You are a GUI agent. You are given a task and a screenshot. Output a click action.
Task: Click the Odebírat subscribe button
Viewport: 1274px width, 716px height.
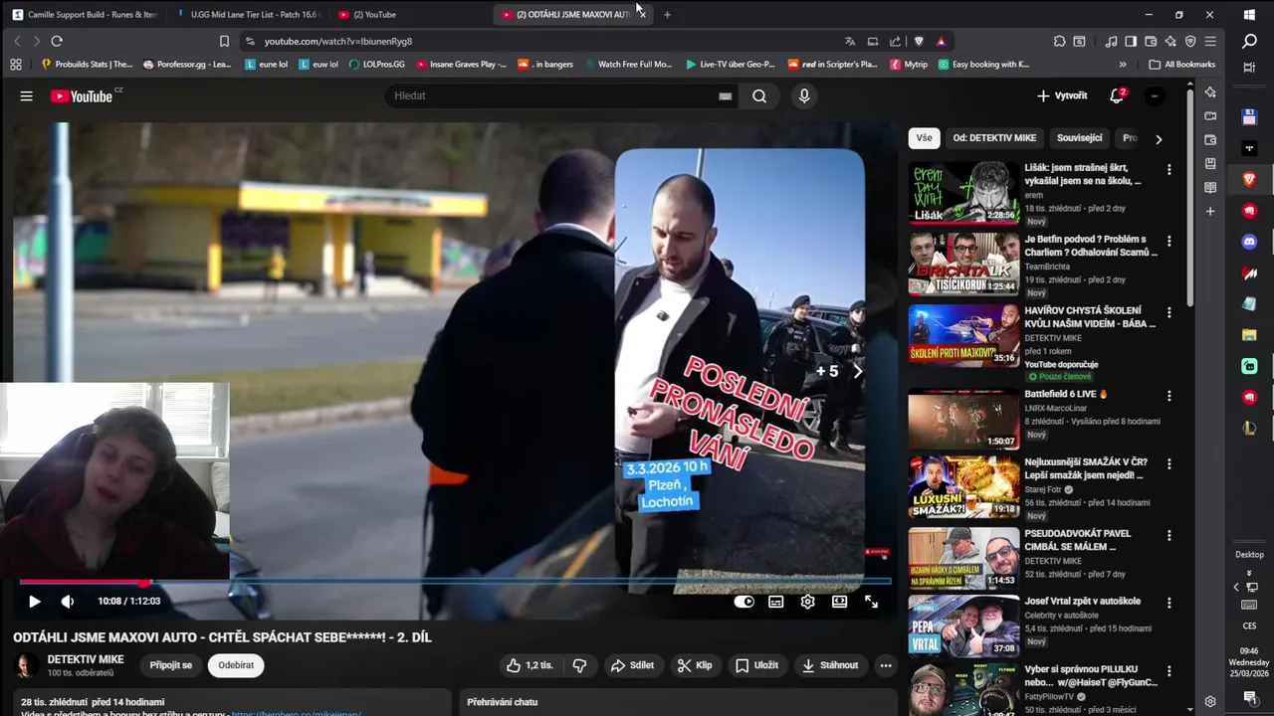[x=236, y=665]
